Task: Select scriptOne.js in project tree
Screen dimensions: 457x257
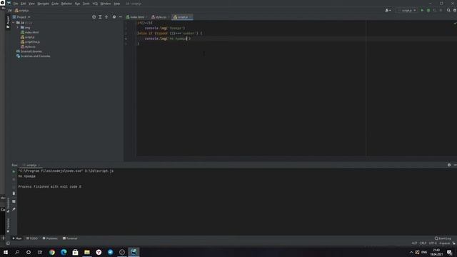Action: pos(30,42)
